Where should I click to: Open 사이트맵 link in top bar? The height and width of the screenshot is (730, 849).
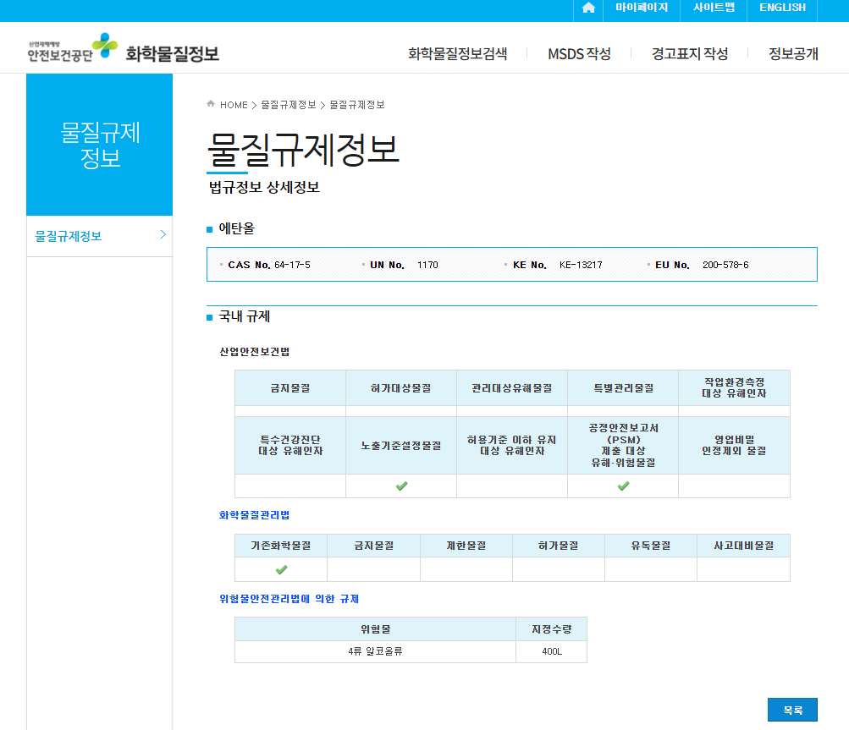(x=714, y=8)
